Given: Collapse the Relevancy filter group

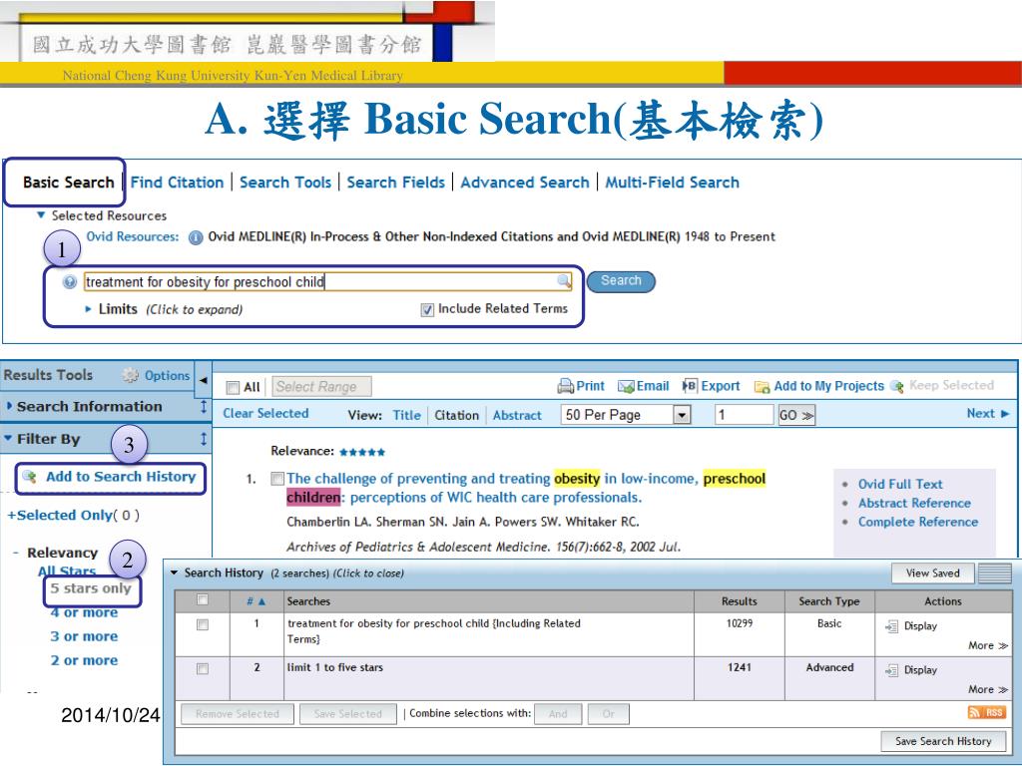Looking at the screenshot, I should [x=16, y=553].
